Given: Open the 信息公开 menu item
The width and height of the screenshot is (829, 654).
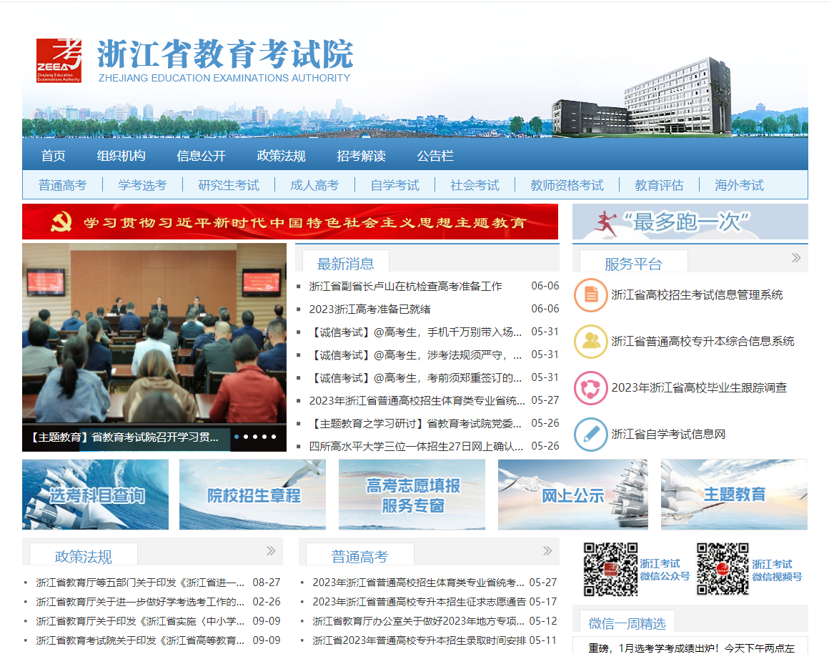Looking at the screenshot, I should pyautogui.click(x=201, y=155).
